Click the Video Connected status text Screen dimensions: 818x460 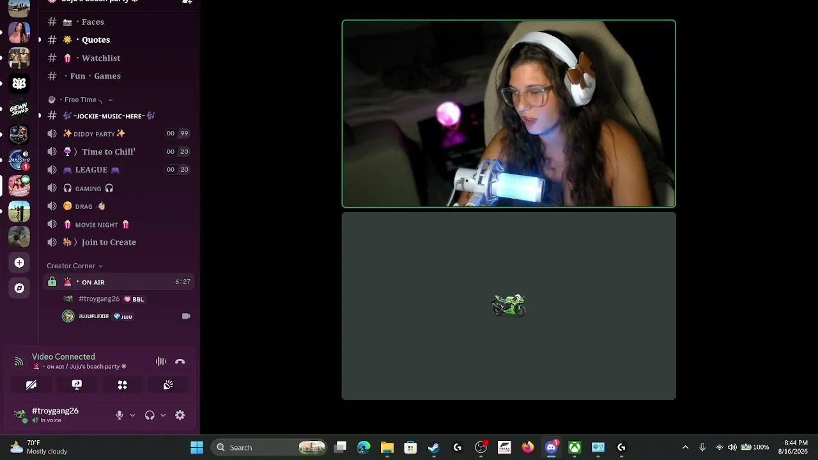63,356
